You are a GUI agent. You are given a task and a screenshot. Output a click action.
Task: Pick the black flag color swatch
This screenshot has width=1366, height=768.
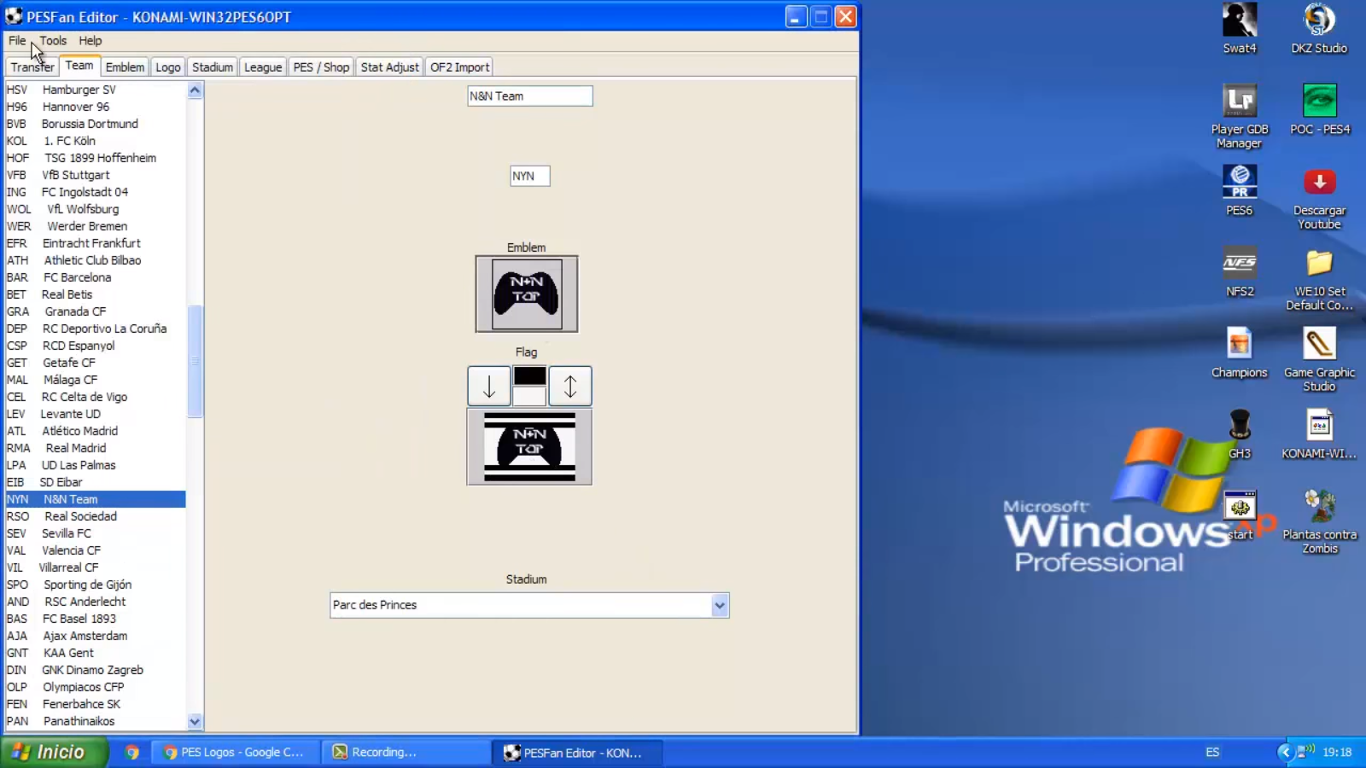point(529,375)
